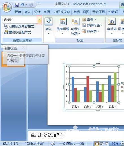Viewport: 124px width, 146px height.
Task: Switch to Normal view icon
Action: 97,144
